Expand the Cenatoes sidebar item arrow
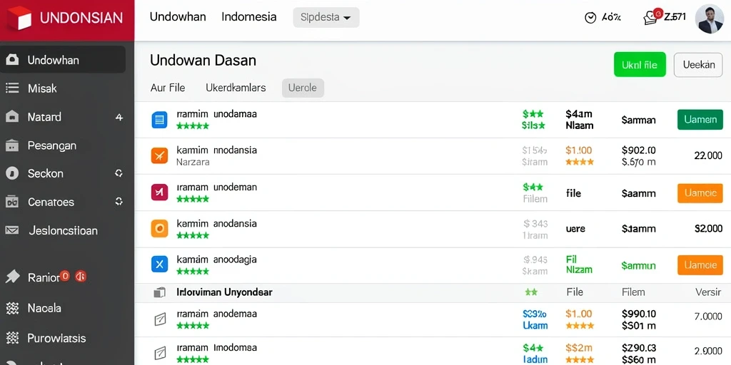The width and height of the screenshot is (731, 365). 119,202
